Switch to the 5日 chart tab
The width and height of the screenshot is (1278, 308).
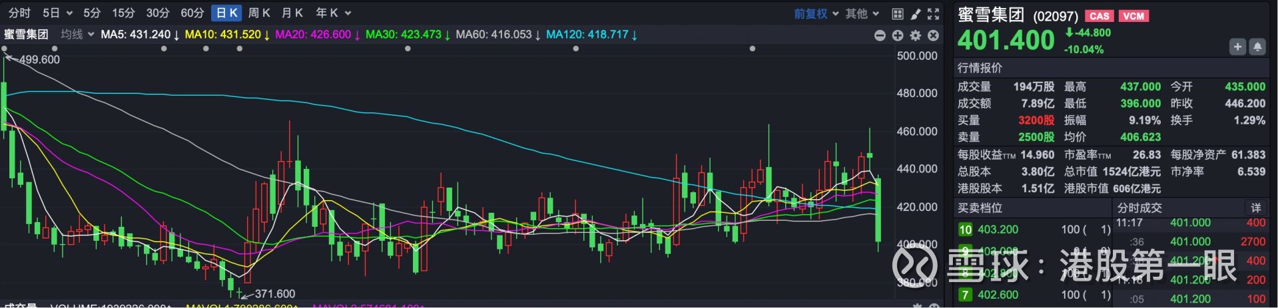point(51,13)
